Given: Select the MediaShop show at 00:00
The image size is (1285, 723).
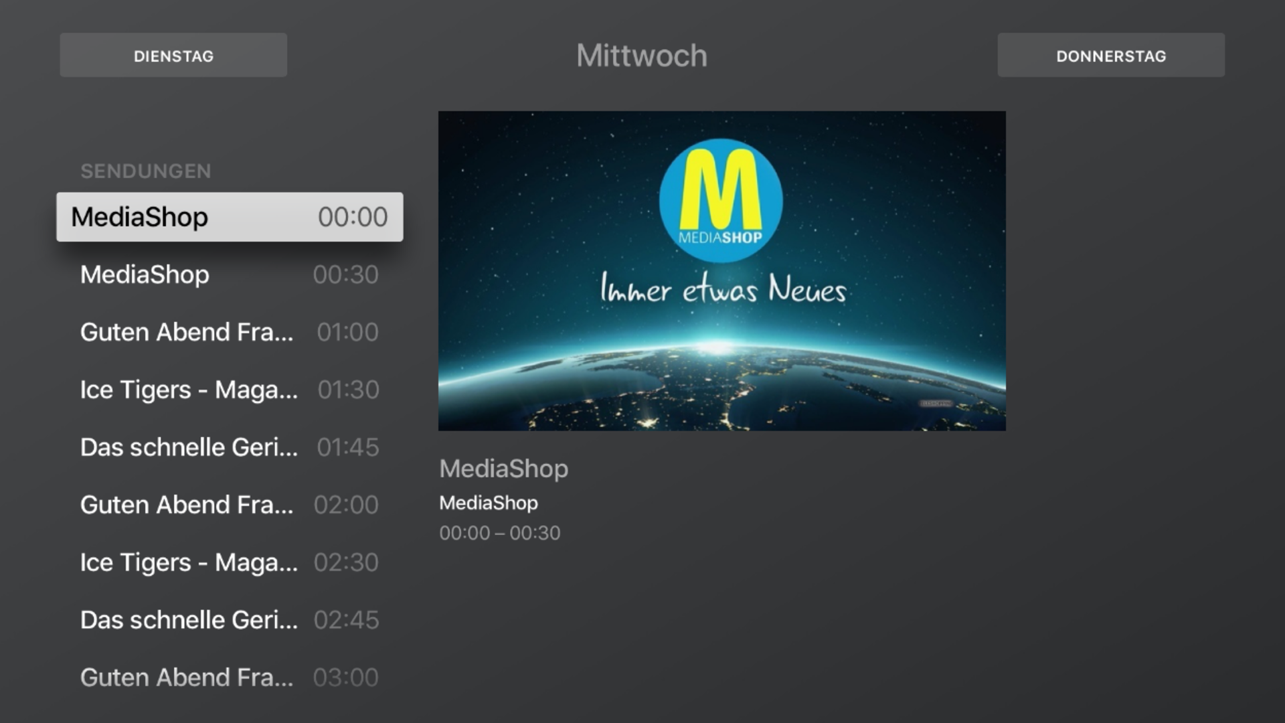Looking at the screenshot, I should coord(230,217).
